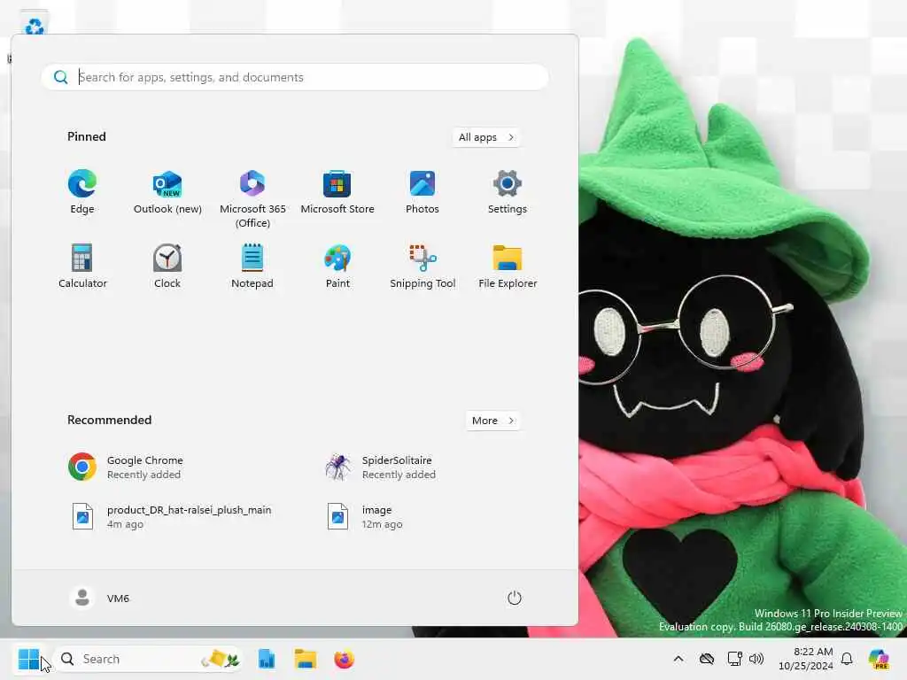The height and width of the screenshot is (680, 907).
Task: Open File Explorer pinned app
Action: click(x=508, y=267)
